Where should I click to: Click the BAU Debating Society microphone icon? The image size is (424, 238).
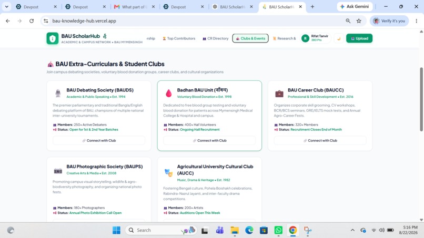58,93
